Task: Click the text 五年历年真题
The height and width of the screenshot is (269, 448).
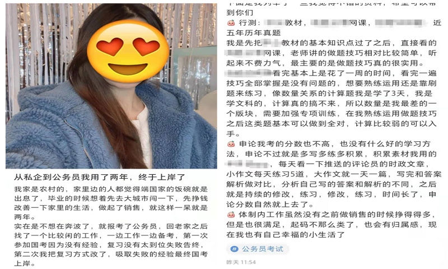Action: (254, 33)
